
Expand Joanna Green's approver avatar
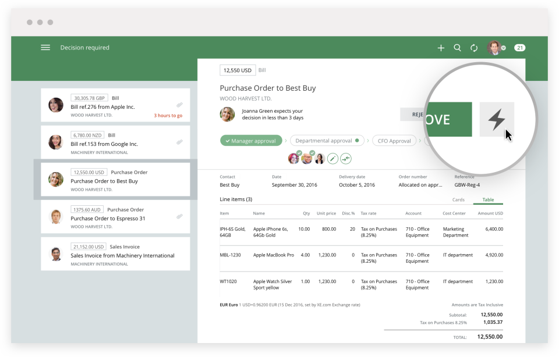click(227, 115)
